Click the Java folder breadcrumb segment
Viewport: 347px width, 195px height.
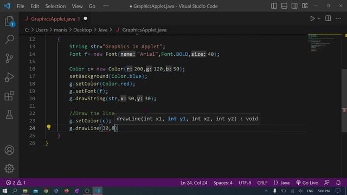coord(102,30)
